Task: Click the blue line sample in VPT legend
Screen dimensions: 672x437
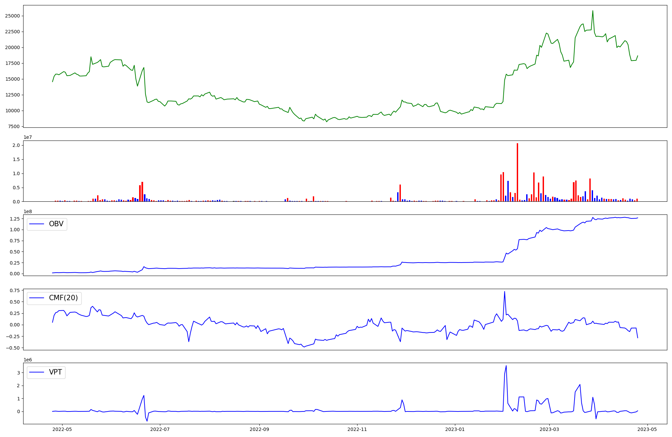Action: point(37,372)
